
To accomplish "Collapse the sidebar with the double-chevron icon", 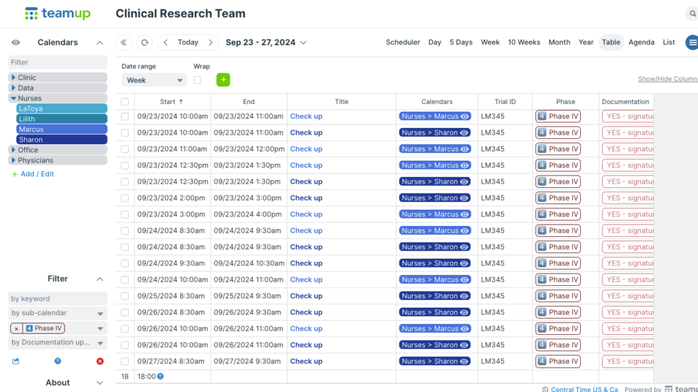I will click(x=124, y=43).
